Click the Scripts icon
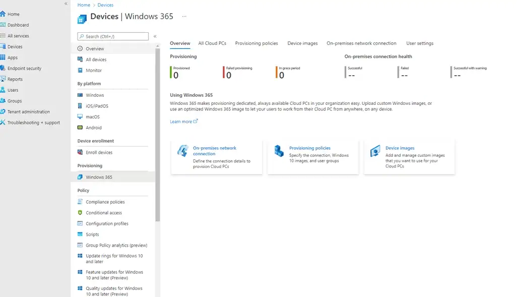Viewport: 517px width, 297px height. click(80, 234)
